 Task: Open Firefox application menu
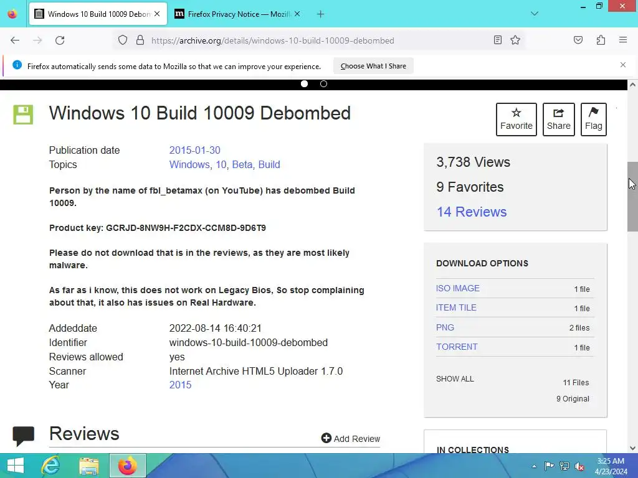click(x=622, y=40)
